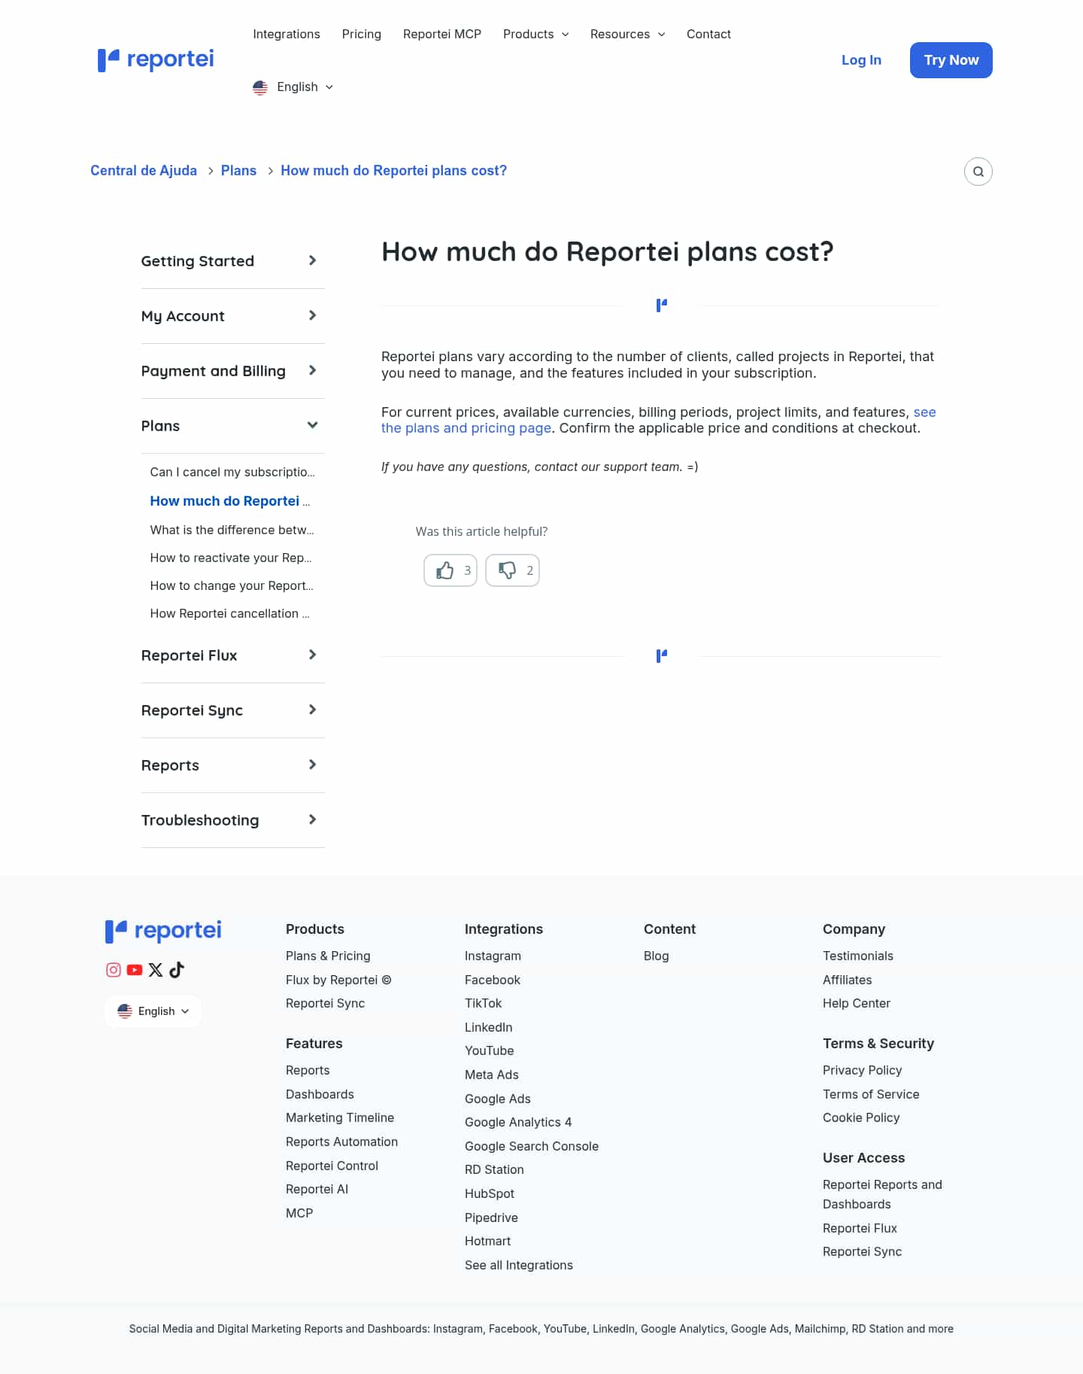Open the Products dropdown in navigation
Screen dimensions: 1083x1374
click(535, 34)
